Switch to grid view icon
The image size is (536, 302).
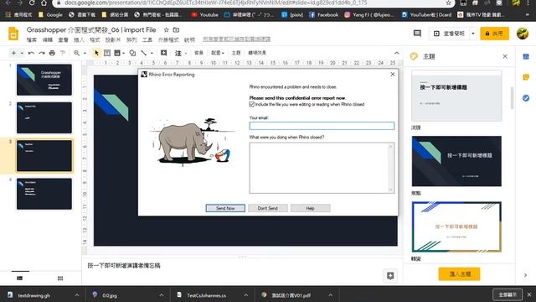pos(60,278)
